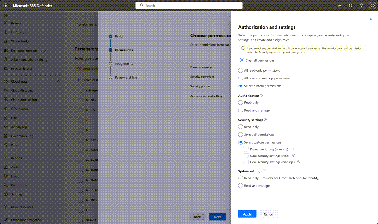Click inside the top Search field
This screenshot has height=224, width=378.
pyautogui.click(x=189, y=5)
